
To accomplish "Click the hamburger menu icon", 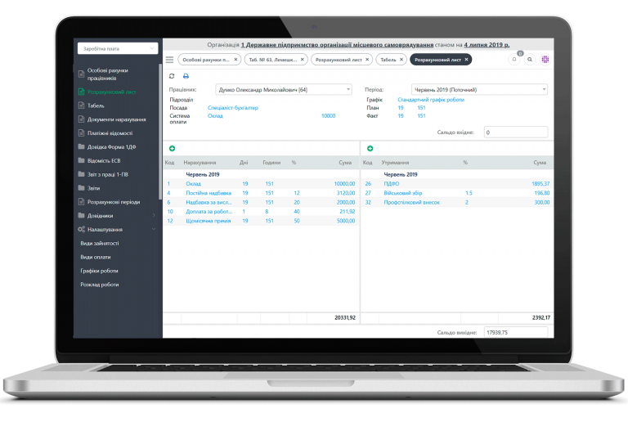I will click(x=169, y=60).
